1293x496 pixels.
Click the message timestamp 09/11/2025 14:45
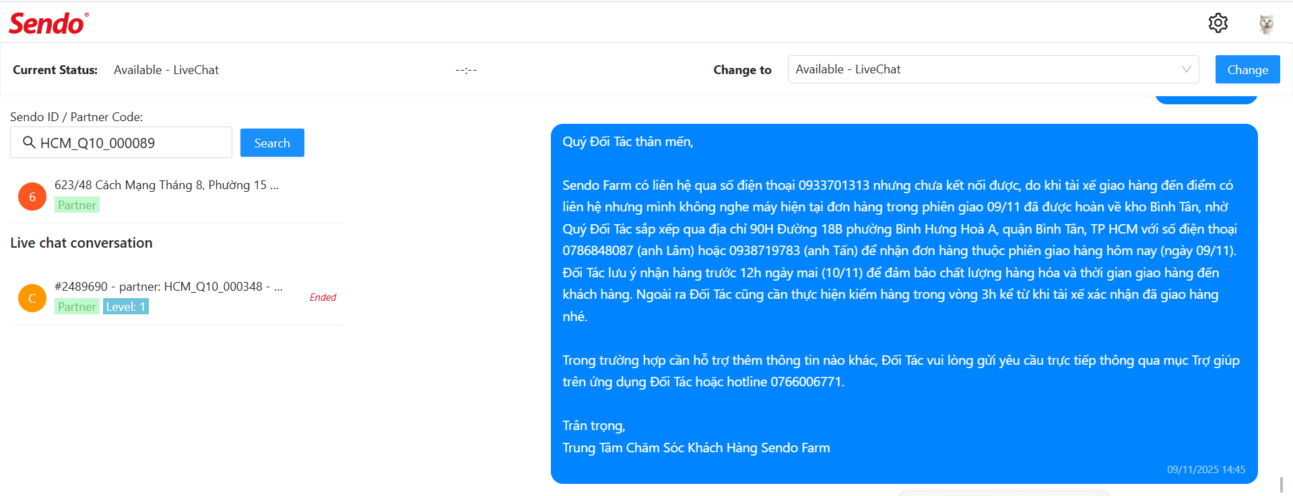1206,470
